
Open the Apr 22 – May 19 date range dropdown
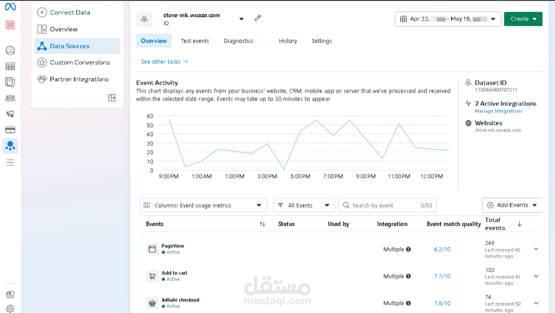[x=448, y=19]
